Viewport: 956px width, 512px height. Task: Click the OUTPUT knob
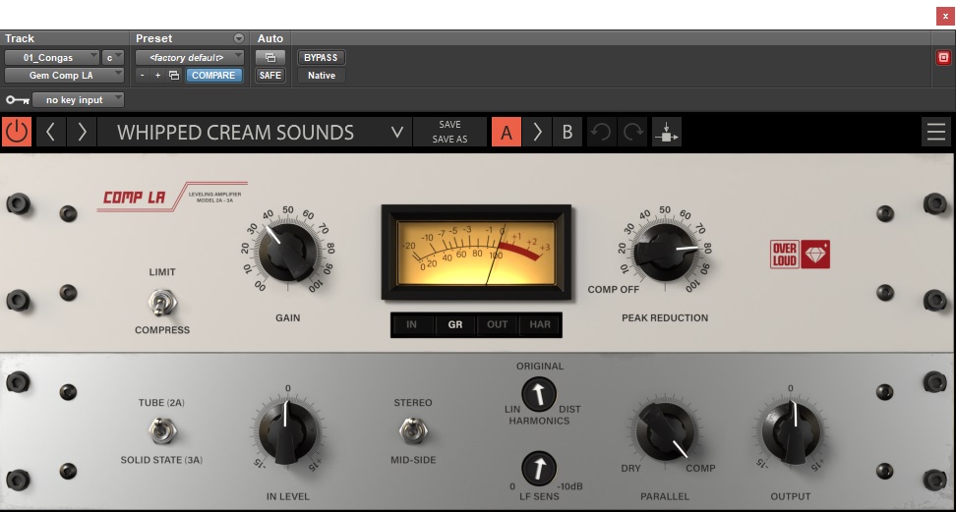tap(791, 432)
